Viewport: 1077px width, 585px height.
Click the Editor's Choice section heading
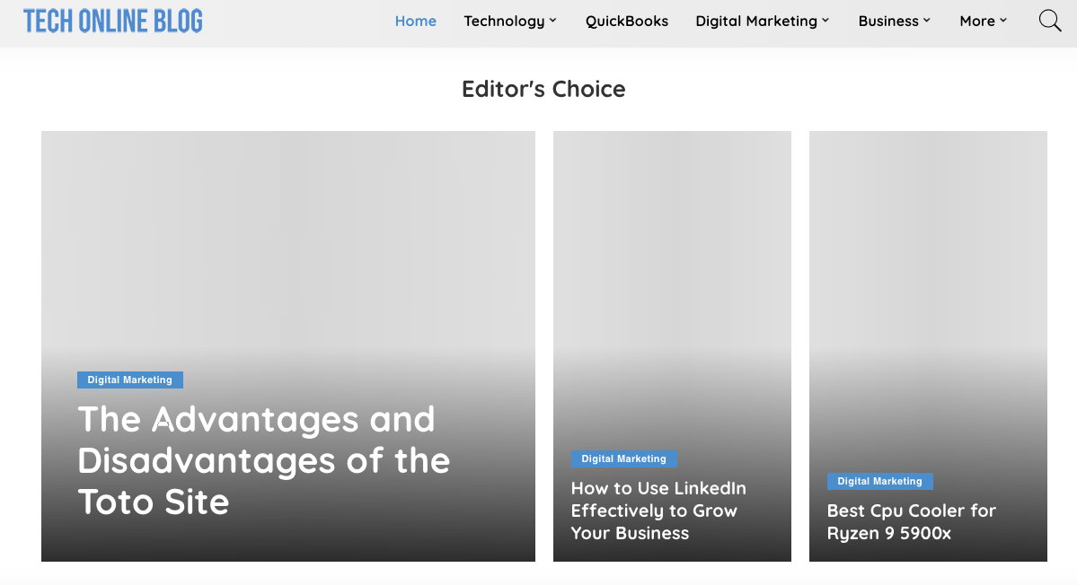543,89
